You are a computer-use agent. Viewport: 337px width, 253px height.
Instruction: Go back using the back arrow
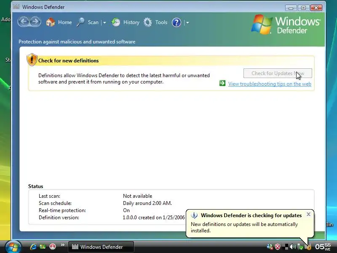(x=24, y=22)
